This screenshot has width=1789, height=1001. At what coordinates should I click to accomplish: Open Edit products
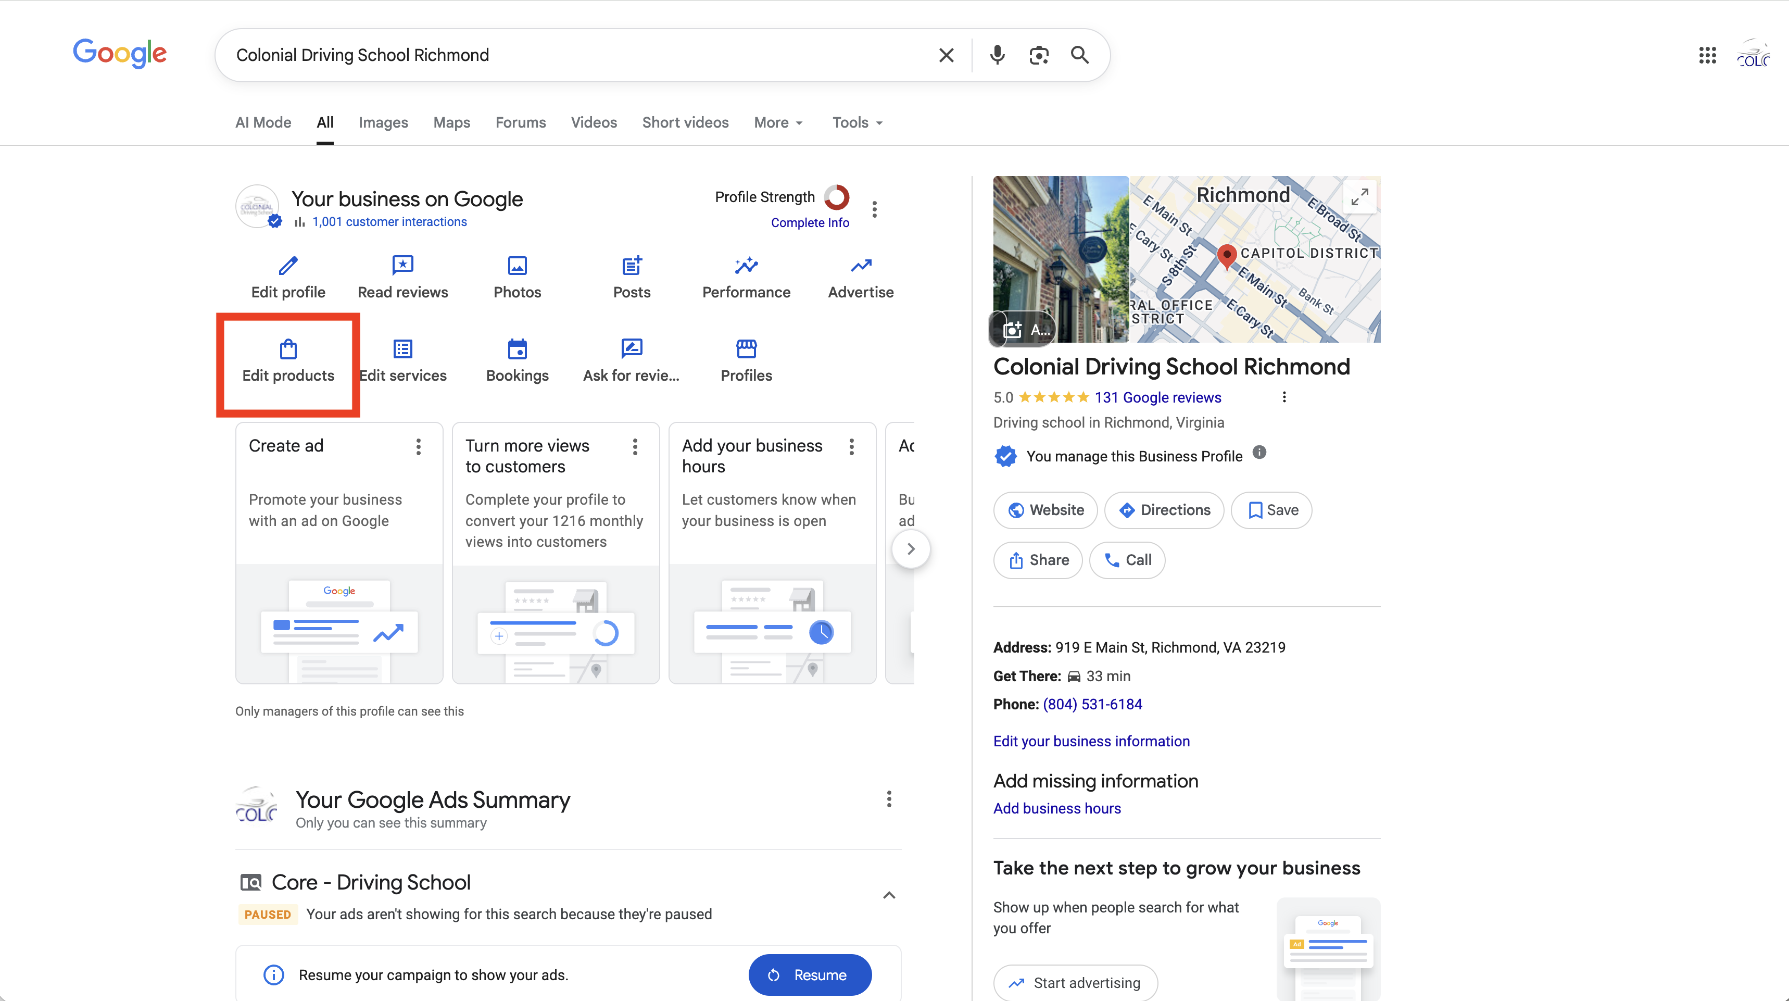pos(288,361)
